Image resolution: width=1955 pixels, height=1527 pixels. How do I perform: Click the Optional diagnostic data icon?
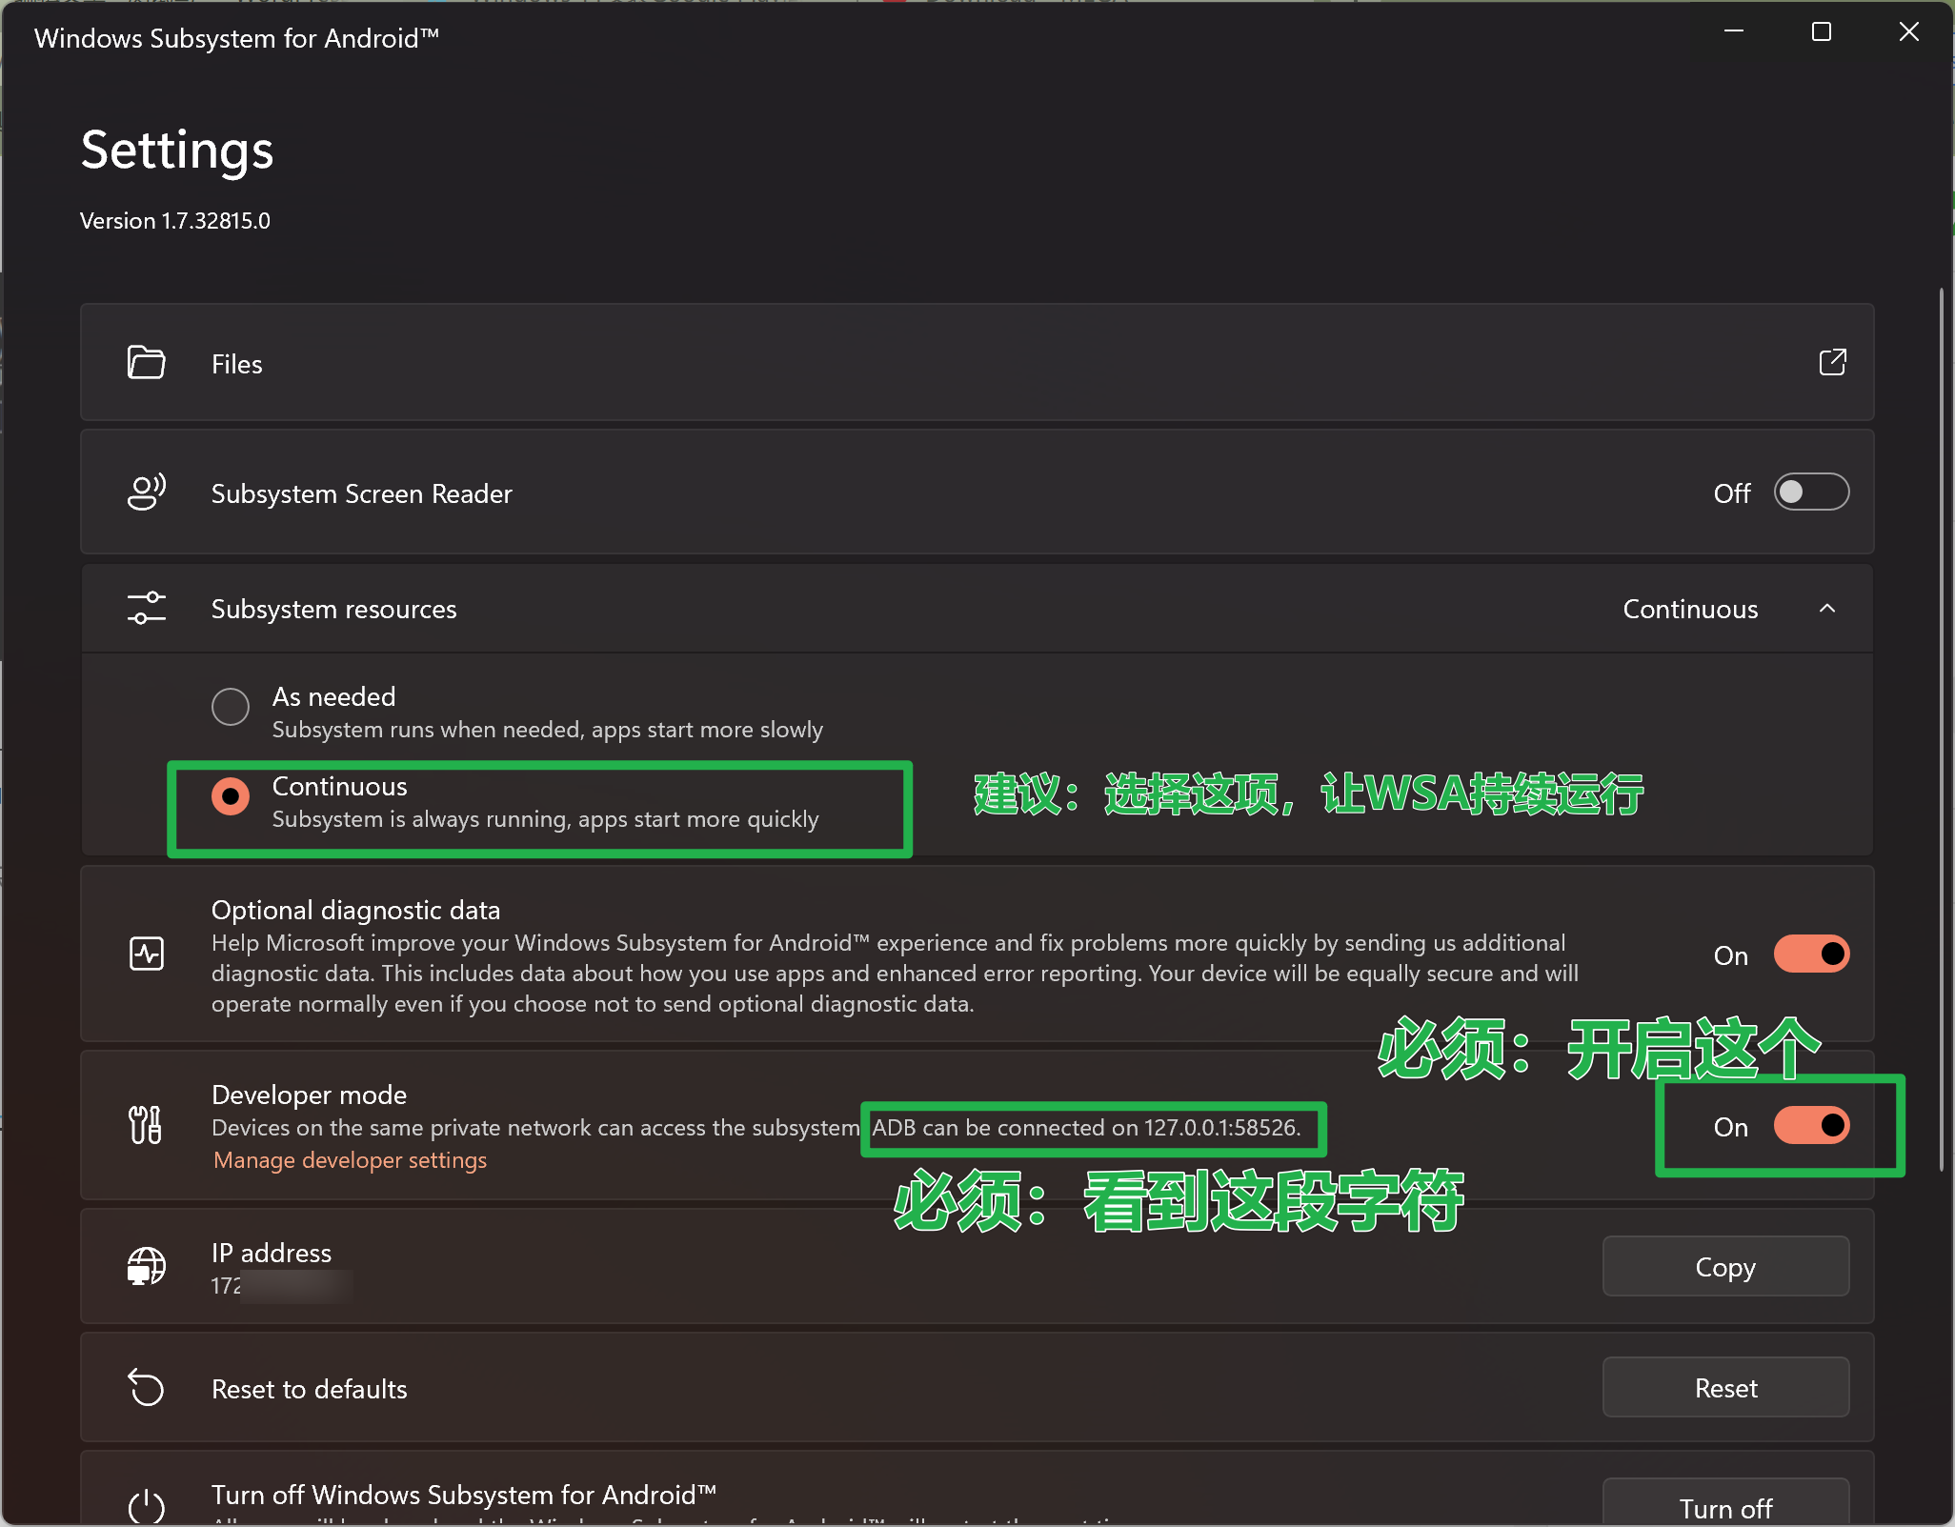146,954
